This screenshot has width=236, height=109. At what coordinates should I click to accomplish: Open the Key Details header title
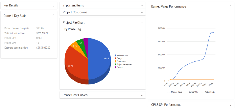11,5
